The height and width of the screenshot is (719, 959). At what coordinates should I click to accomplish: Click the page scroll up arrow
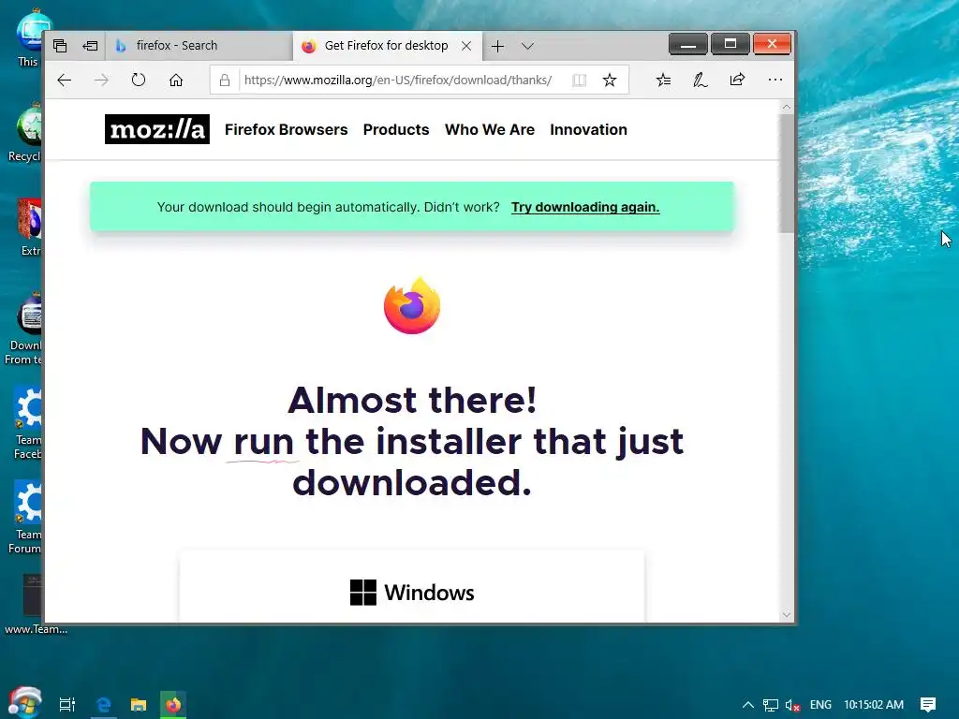click(x=787, y=107)
